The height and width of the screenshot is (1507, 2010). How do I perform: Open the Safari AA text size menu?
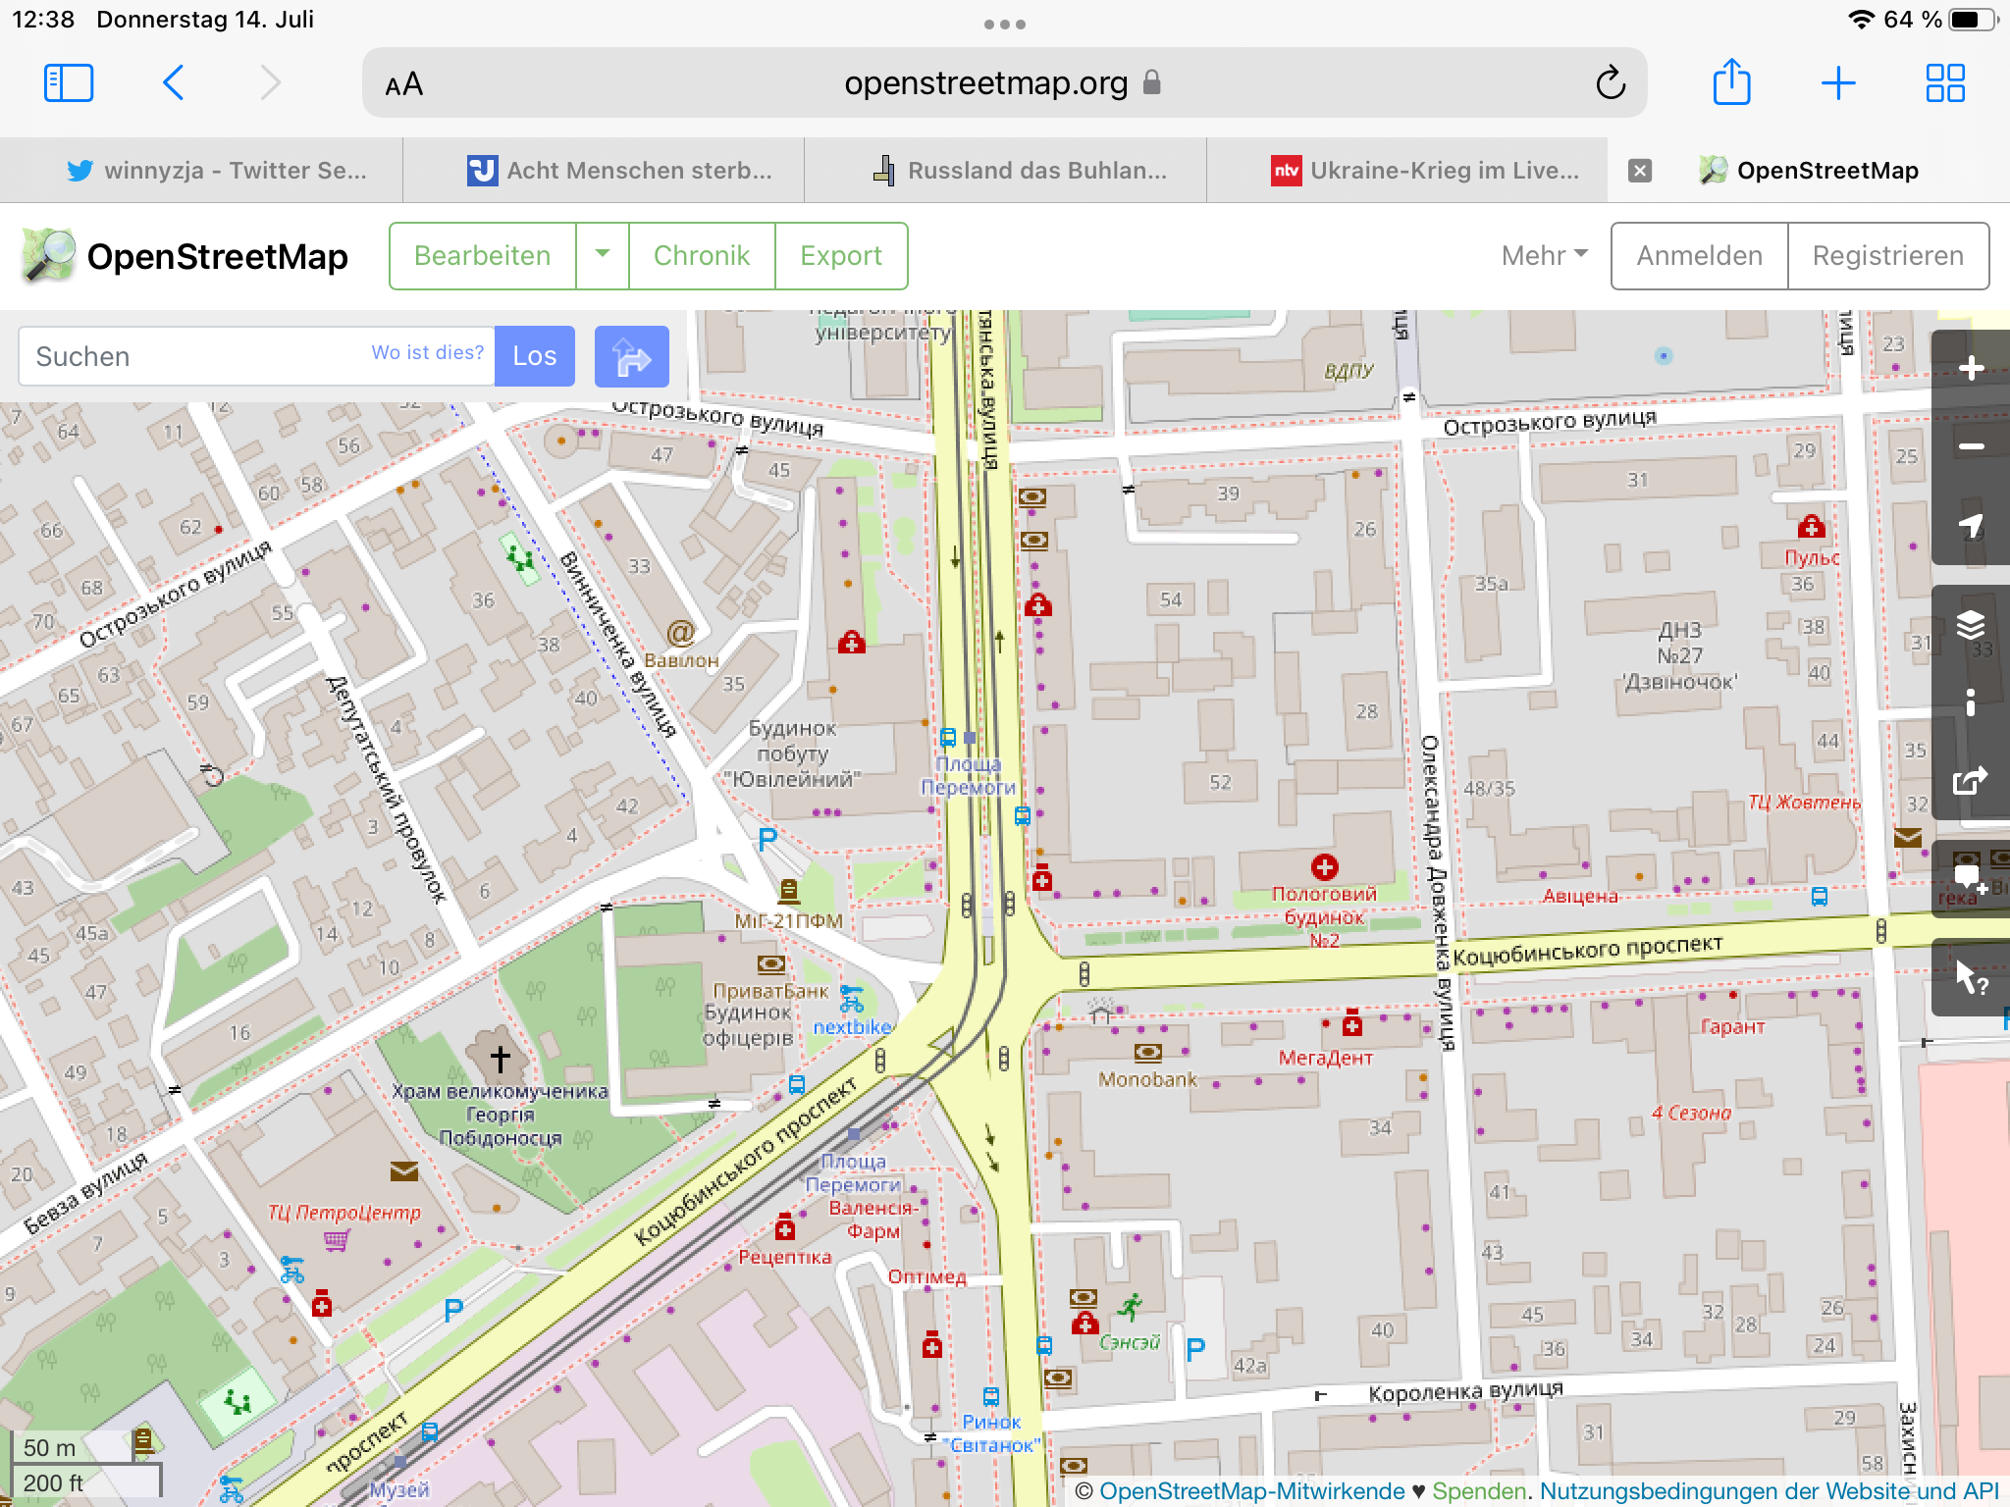(x=404, y=84)
